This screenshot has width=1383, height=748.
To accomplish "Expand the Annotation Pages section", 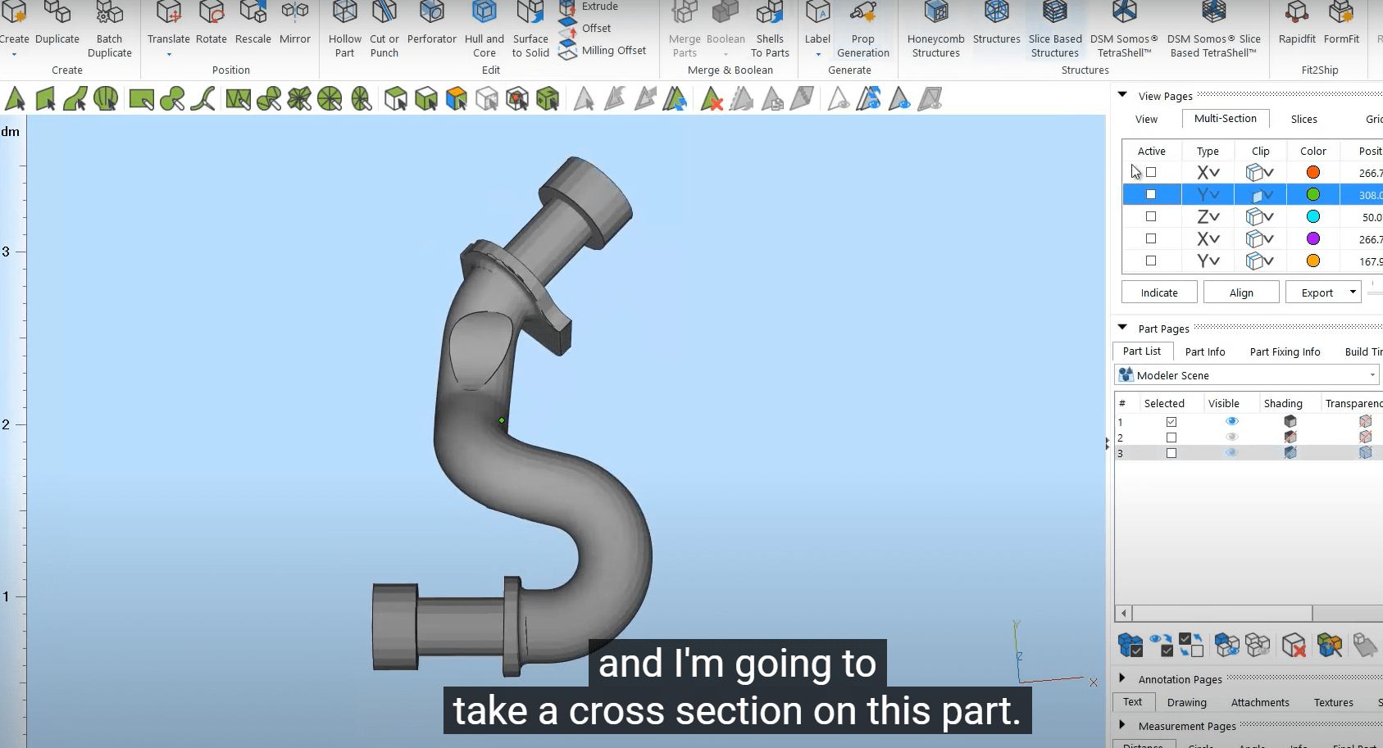I will pyautogui.click(x=1122, y=678).
